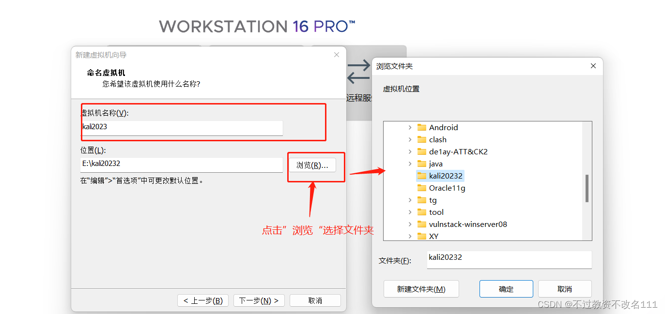
Task: Click the Oracle11g folder icon
Action: [421, 188]
